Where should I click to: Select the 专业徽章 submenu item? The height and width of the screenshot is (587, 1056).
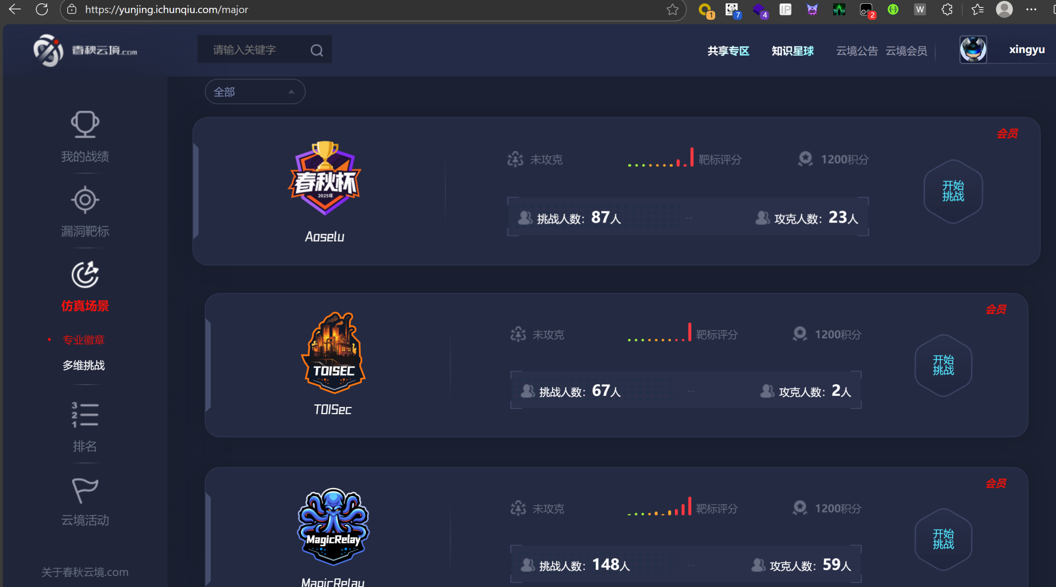84,340
